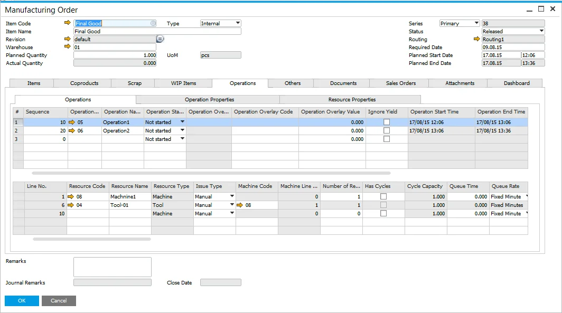
Task: Click into the Remarks text box
Action: tap(112, 267)
